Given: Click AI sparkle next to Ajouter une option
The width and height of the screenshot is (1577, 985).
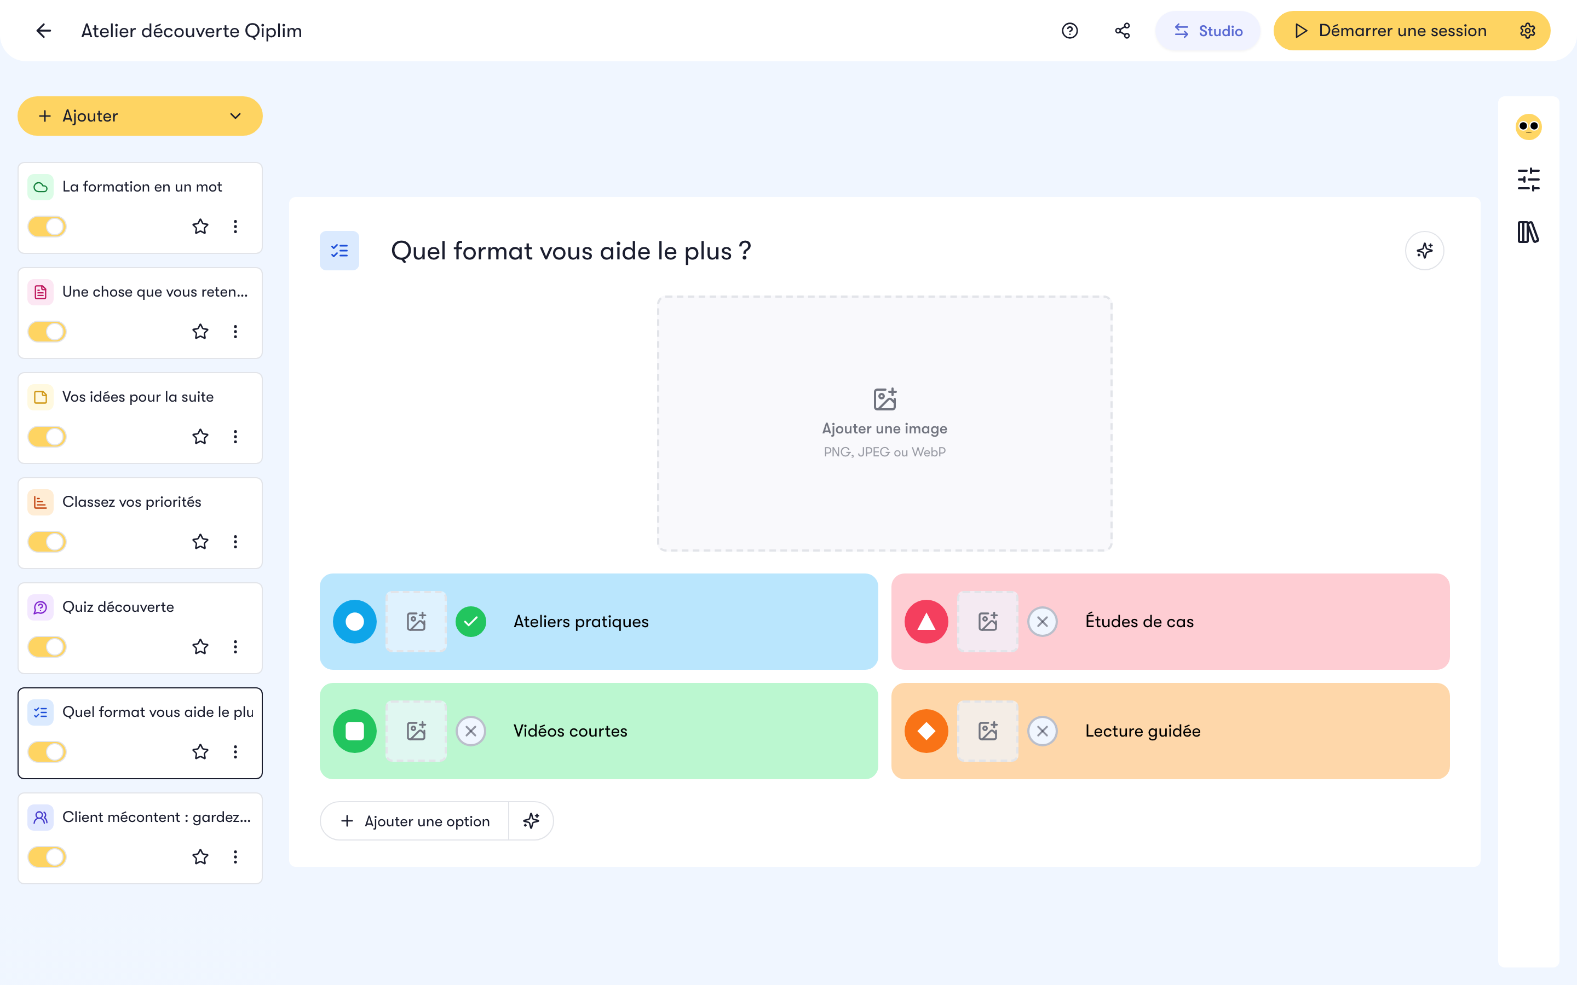Looking at the screenshot, I should tap(531, 821).
